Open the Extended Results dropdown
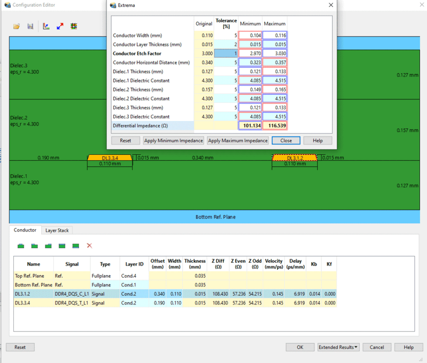 [339, 347]
